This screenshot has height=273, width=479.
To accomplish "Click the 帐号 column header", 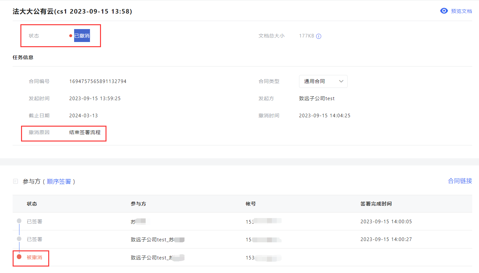I will tap(251, 204).
